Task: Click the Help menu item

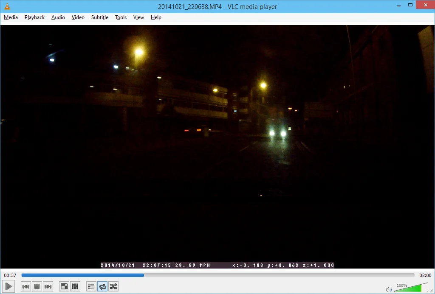Action: tap(156, 17)
